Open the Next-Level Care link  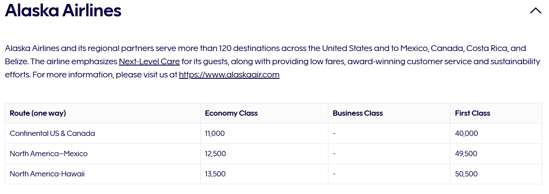tap(149, 61)
